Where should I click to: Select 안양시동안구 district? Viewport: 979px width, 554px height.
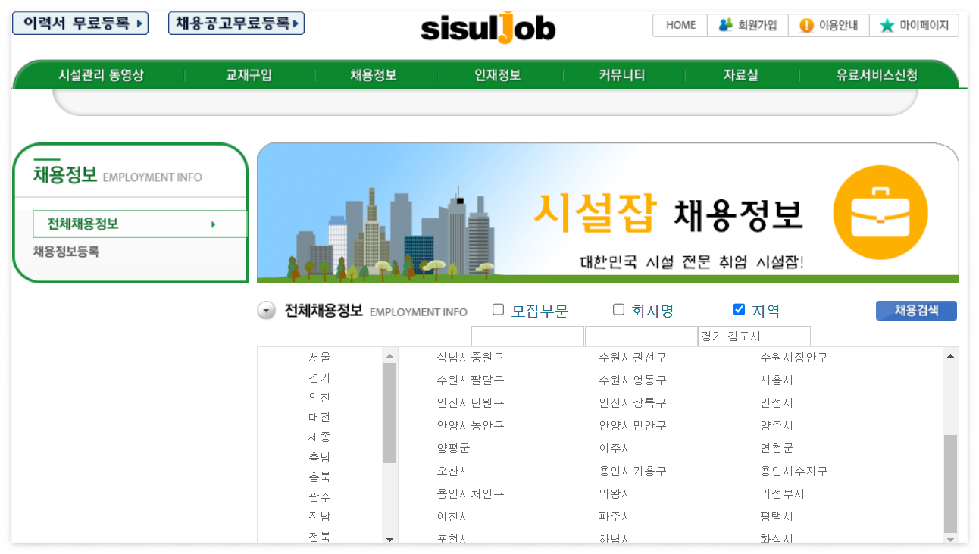470,425
